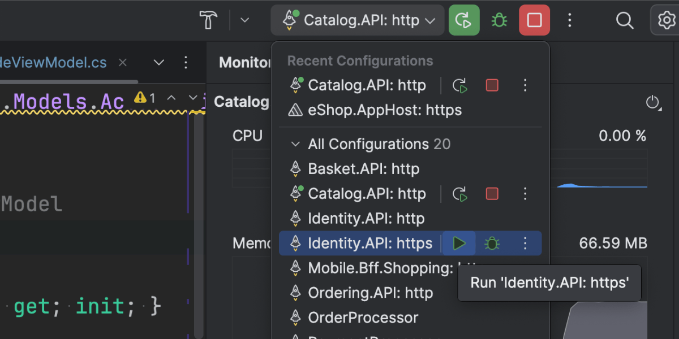The height and width of the screenshot is (339, 679).
Task: Debug 'Identity.API: https' via bug icon
Action: pyautogui.click(x=492, y=244)
